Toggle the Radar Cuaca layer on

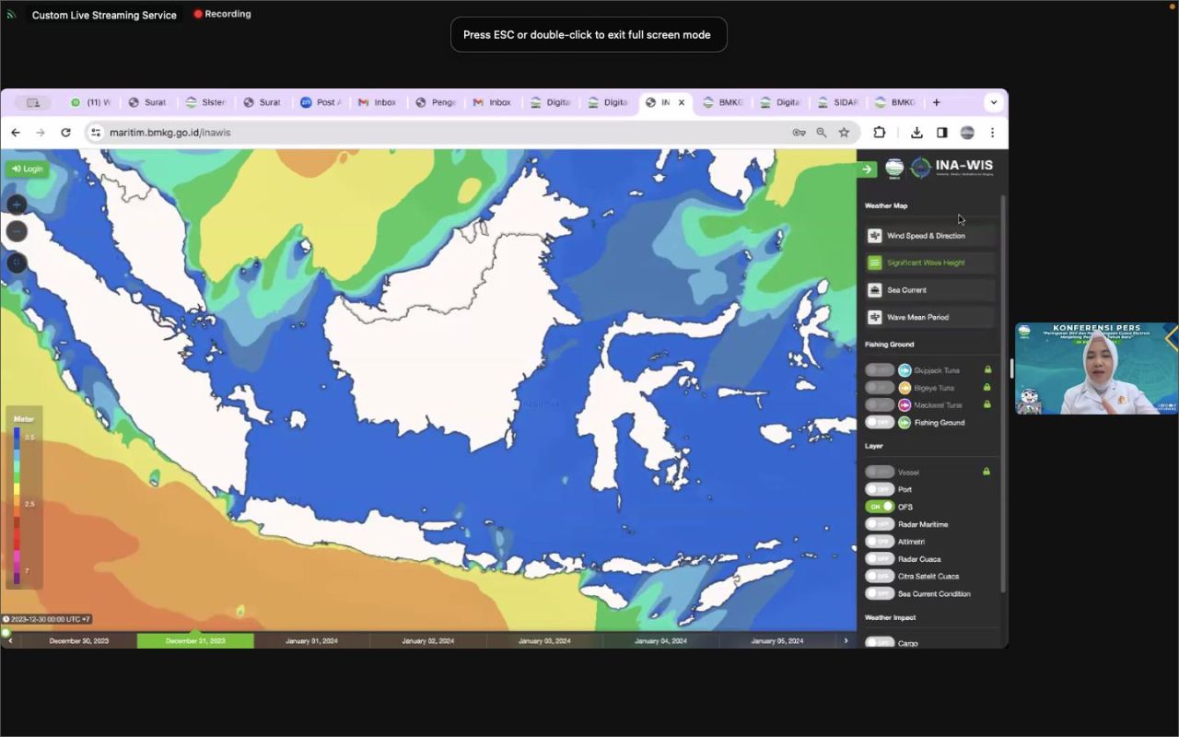(880, 559)
